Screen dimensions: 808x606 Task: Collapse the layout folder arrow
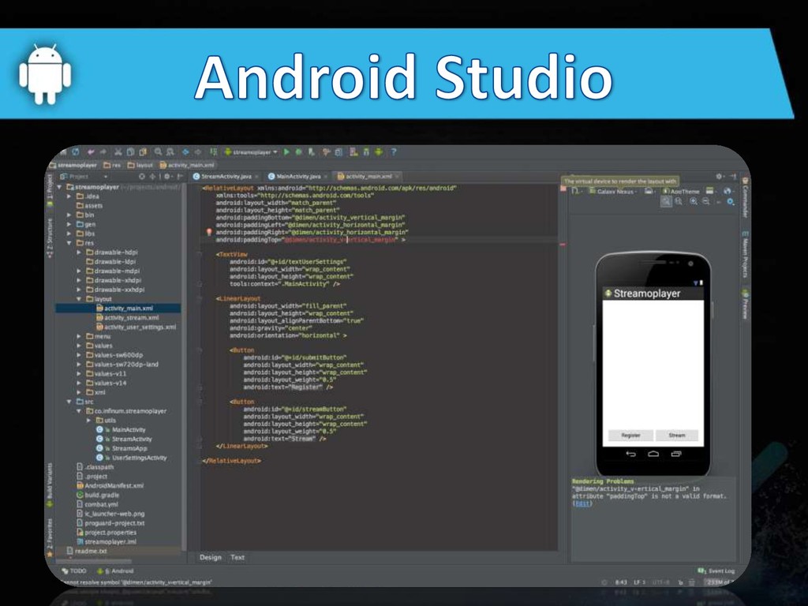point(79,299)
